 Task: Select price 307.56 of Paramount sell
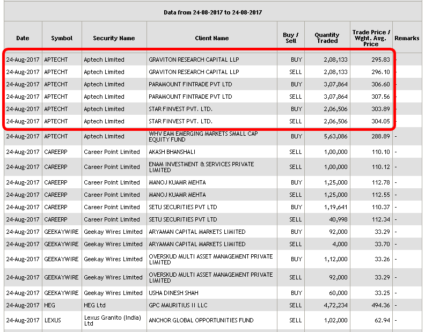[380, 97]
